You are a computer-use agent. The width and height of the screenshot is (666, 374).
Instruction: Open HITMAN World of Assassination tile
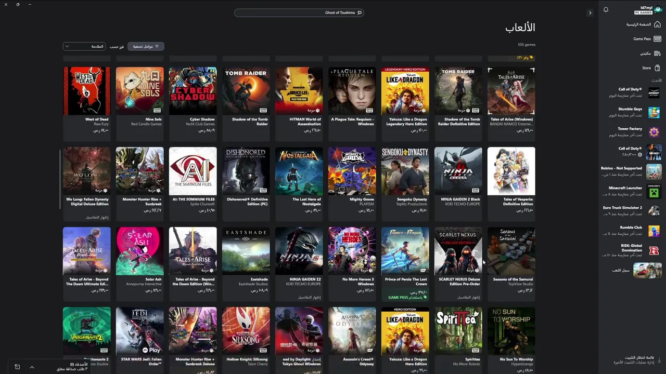click(299, 103)
